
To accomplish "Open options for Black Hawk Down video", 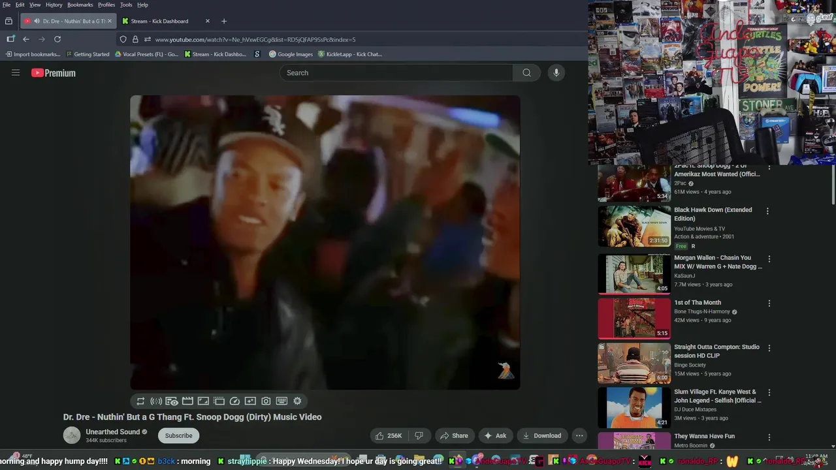I will click(x=767, y=211).
